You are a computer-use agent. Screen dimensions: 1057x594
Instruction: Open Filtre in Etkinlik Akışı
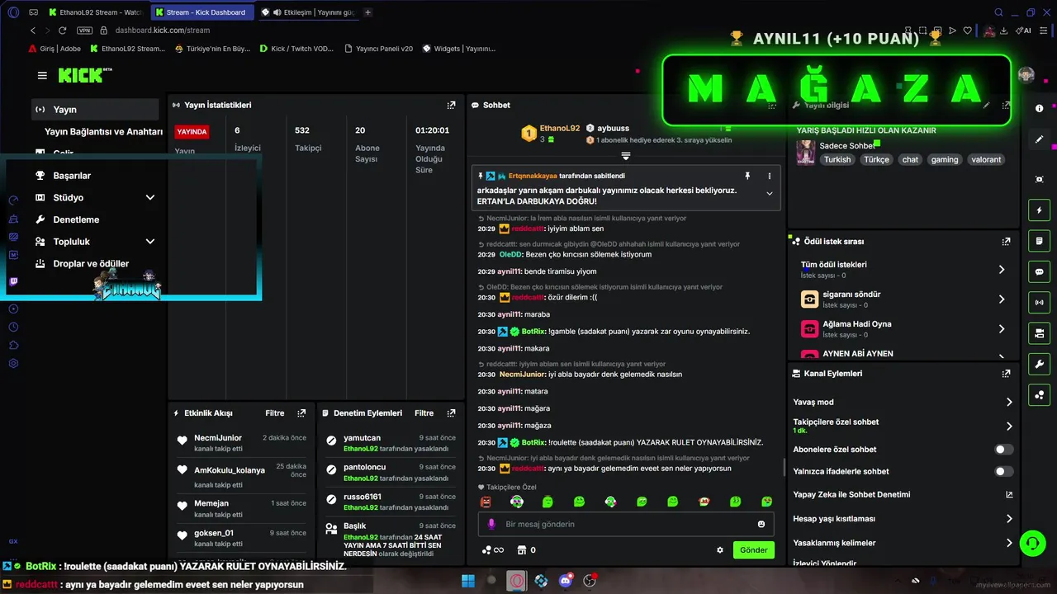(x=275, y=412)
